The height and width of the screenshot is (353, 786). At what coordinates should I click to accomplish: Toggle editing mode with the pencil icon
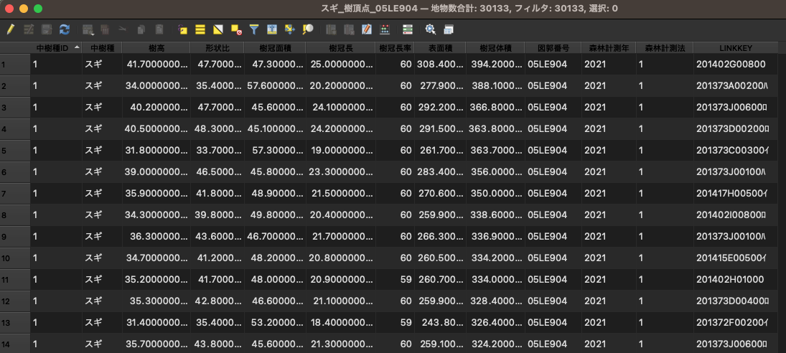(x=11, y=29)
